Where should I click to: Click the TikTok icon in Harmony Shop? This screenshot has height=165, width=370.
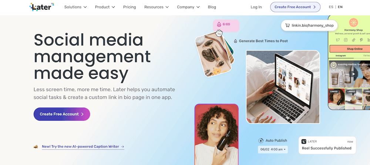[353, 40]
